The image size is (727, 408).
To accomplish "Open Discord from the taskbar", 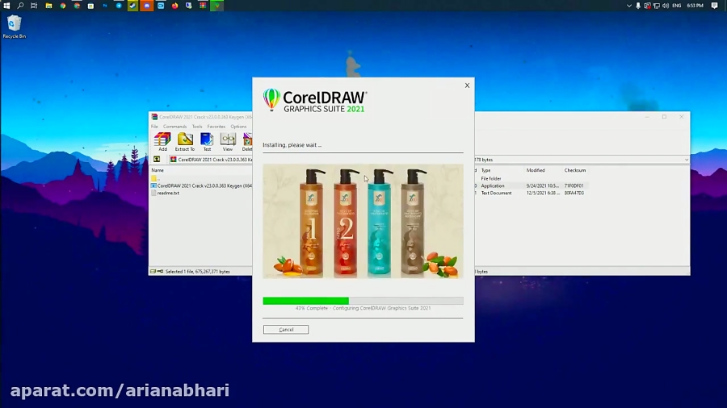I will [146, 6].
